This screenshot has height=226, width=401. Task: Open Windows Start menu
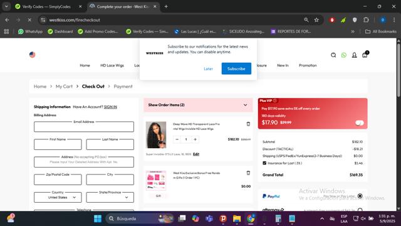pyautogui.click(x=98, y=218)
